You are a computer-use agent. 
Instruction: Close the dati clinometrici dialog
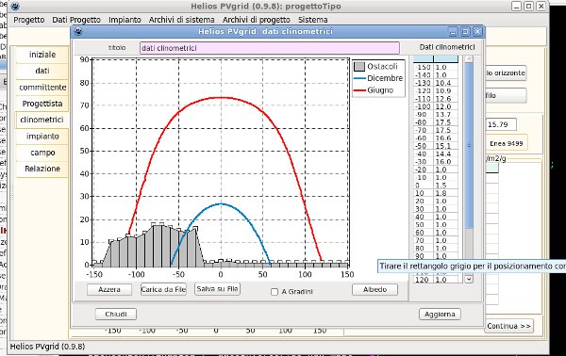pos(477,31)
